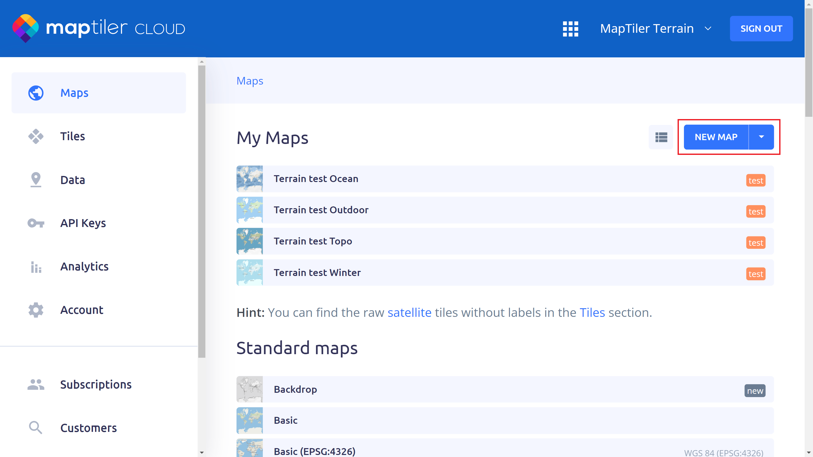Follow the satellite link in hint
813x457 pixels.
(409, 313)
